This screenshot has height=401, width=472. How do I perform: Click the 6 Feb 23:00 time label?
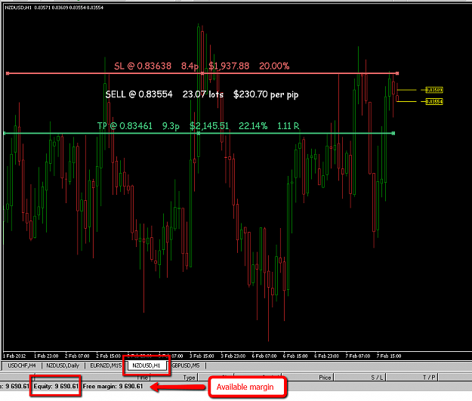pos(326,356)
